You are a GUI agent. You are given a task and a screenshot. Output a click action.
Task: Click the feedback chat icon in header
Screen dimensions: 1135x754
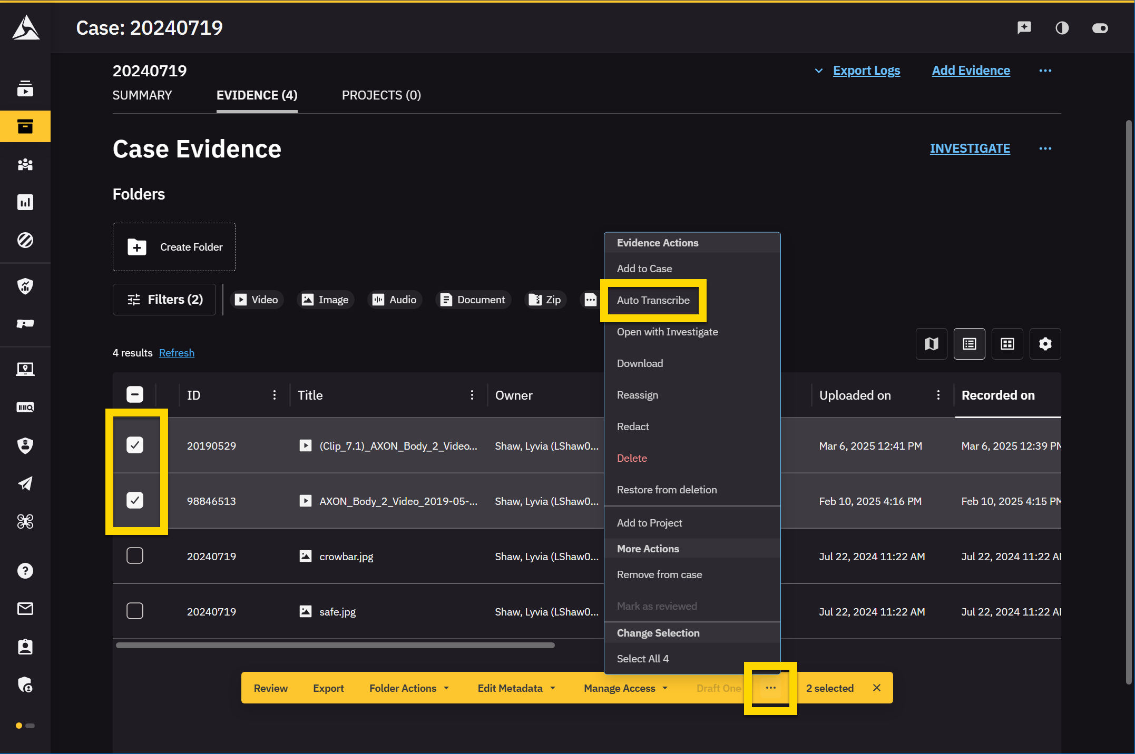[x=1024, y=28]
